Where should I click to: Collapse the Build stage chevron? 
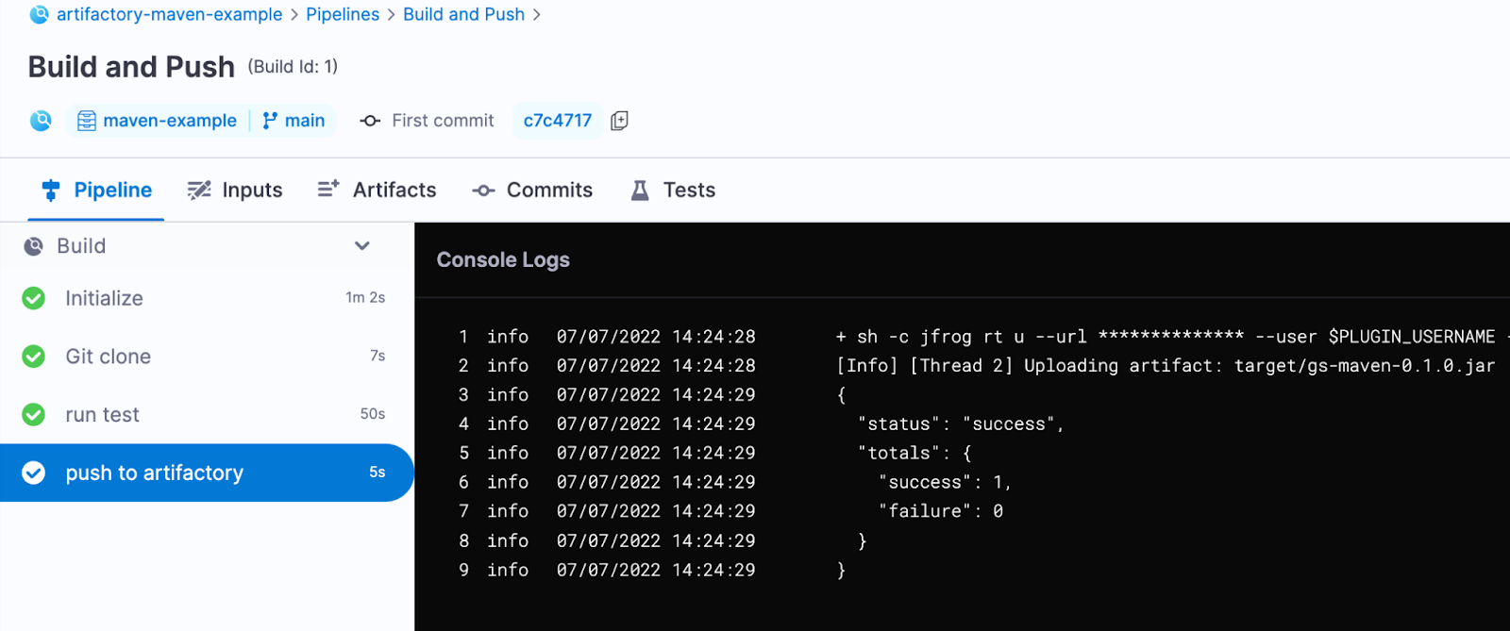click(x=361, y=246)
